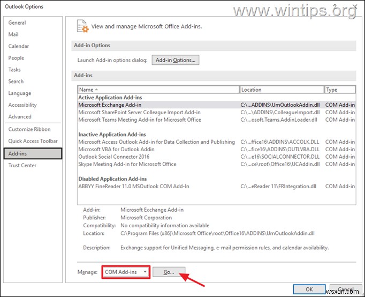The height and width of the screenshot is (297, 365).
Task: Open Quick Access Toolbar settings
Action: (33, 141)
